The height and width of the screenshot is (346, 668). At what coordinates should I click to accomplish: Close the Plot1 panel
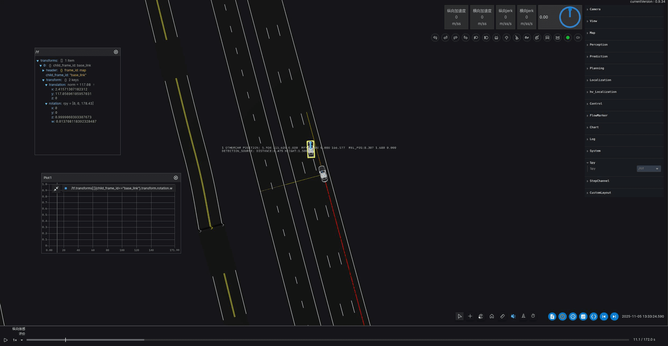click(176, 178)
